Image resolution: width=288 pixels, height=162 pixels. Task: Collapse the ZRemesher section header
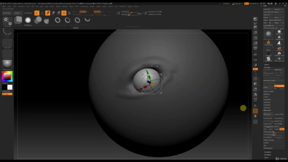coord(267,110)
